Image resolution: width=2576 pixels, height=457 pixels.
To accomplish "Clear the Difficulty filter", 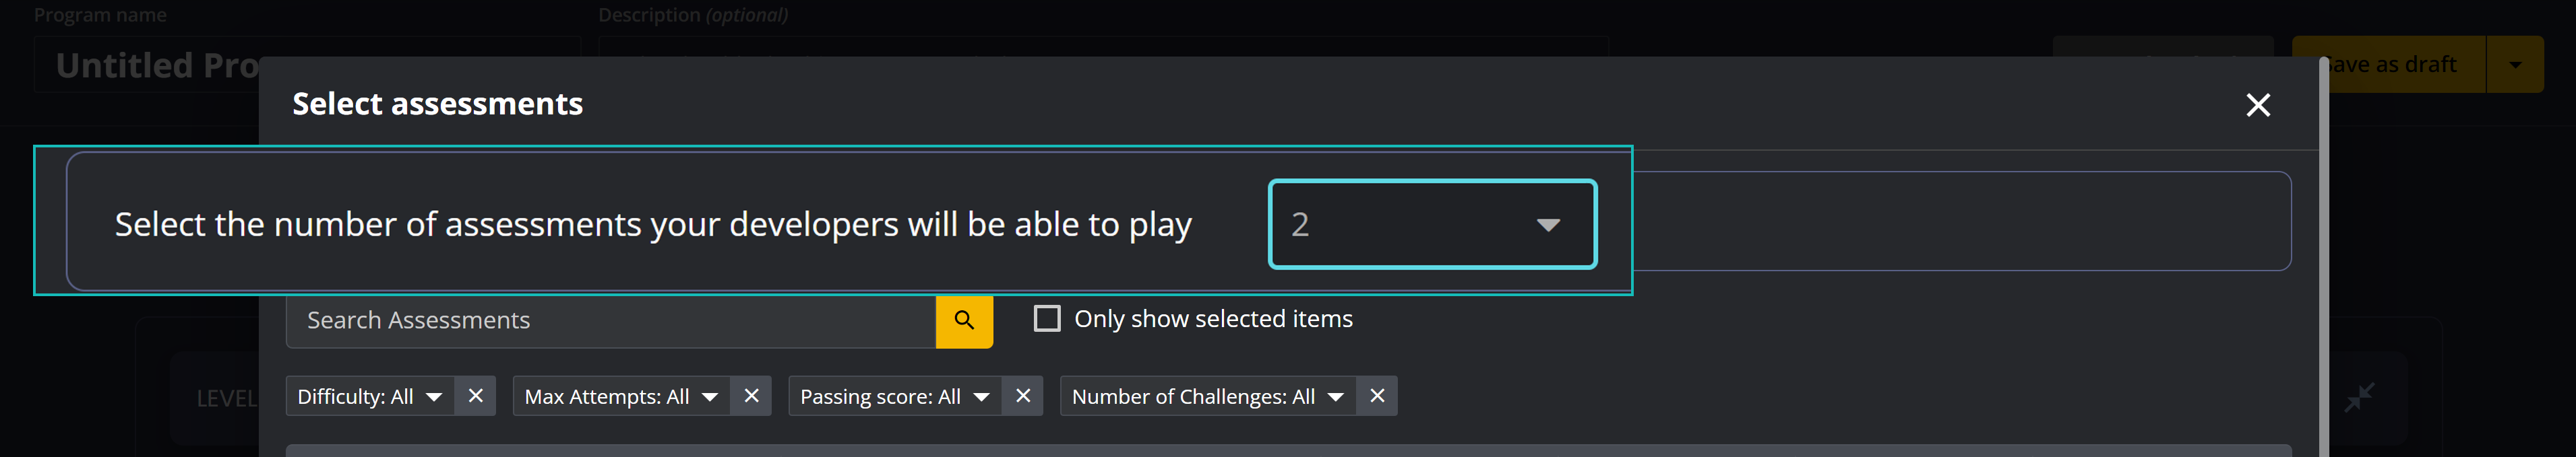I will pyautogui.click(x=476, y=396).
